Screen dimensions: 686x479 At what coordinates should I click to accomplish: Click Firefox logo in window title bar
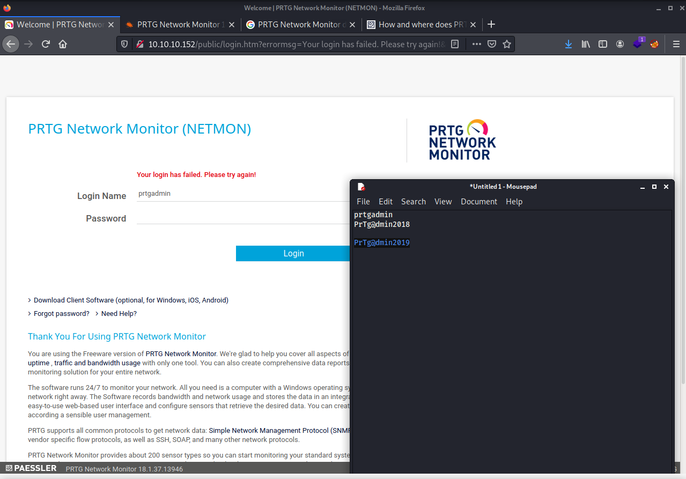pos(7,8)
